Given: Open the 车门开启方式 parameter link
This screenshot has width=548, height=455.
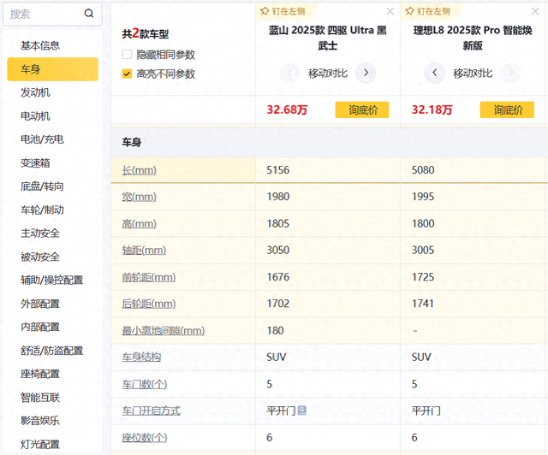Looking at the screenshot, I should point(151,411).
